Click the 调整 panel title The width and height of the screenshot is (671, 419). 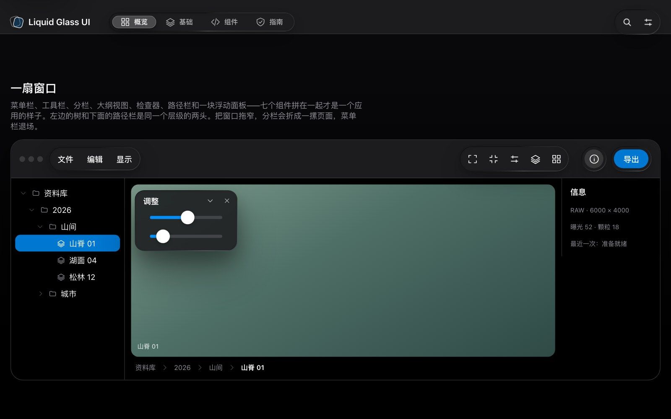click(151, 201)
